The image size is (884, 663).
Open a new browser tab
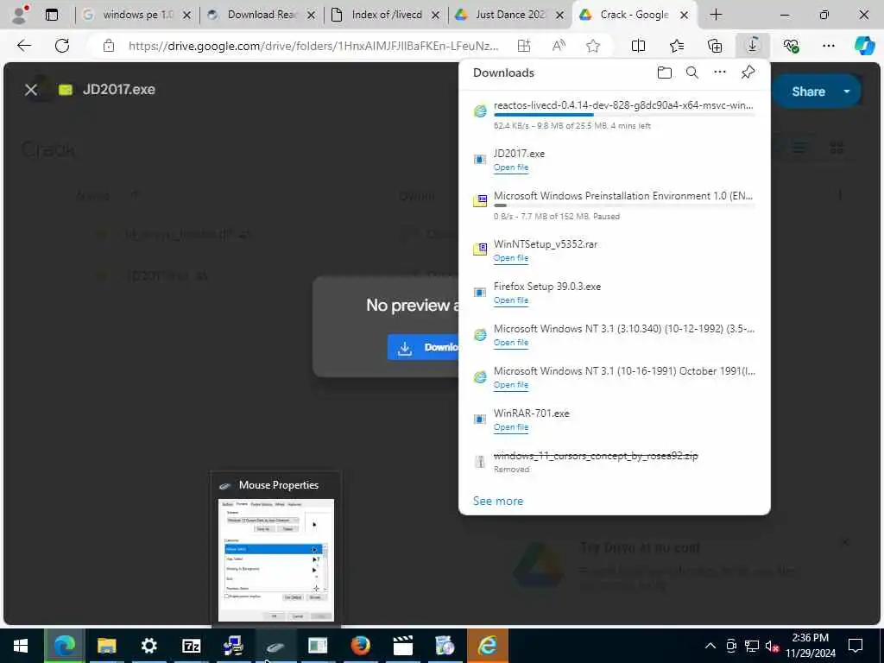tap(716, 15)
